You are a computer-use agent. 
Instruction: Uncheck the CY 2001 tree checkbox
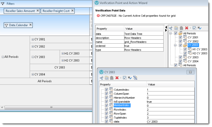pyautogui.click(x=180, y=37)
